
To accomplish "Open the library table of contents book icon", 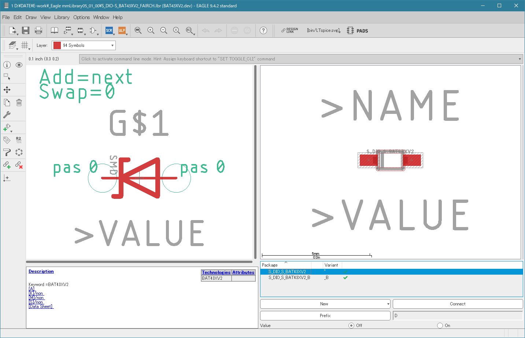I will 54,30.
